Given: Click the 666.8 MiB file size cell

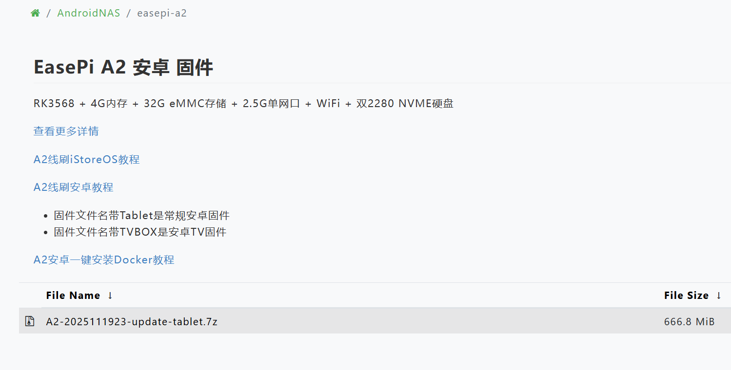Looking at the screenshot, I should pos(689,322).
